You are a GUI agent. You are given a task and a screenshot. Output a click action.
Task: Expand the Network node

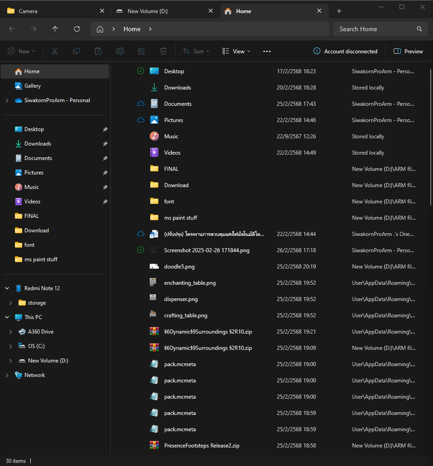click(7, 375)
